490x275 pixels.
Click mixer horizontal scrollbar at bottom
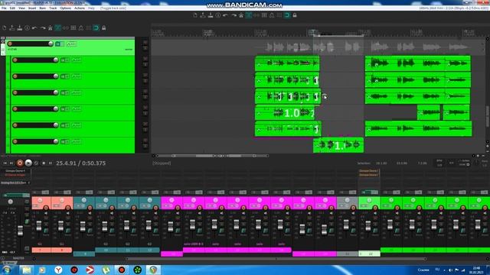pyautogui.click(x=276, y=259)
